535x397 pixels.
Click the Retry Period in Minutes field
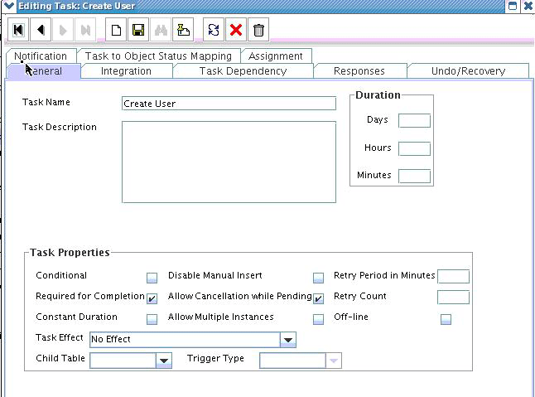pyautogui.click(x=453, y=277)
